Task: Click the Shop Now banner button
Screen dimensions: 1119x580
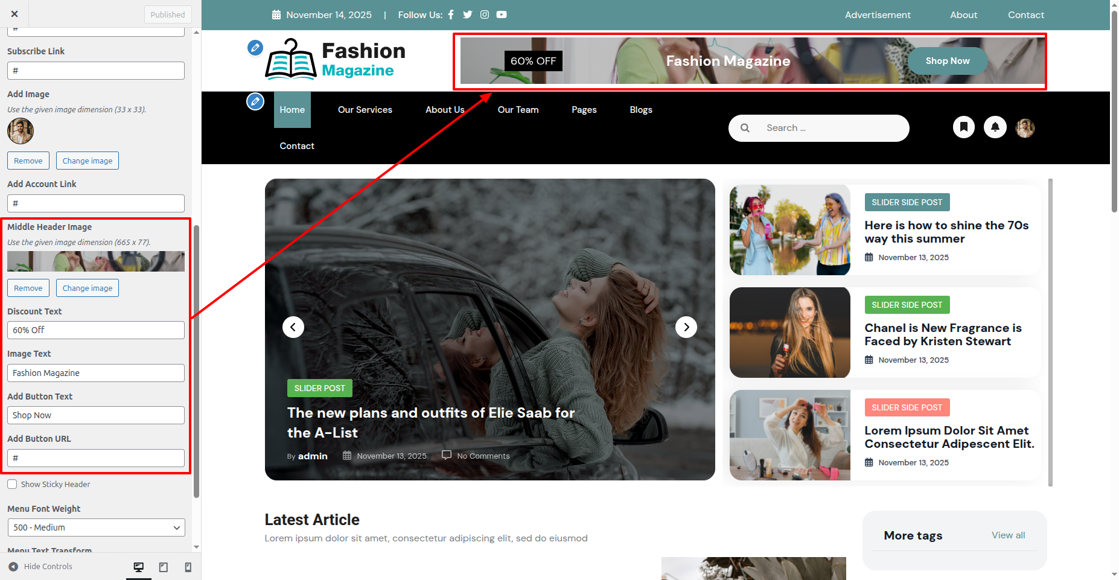Action: click(x=947, y=61)
